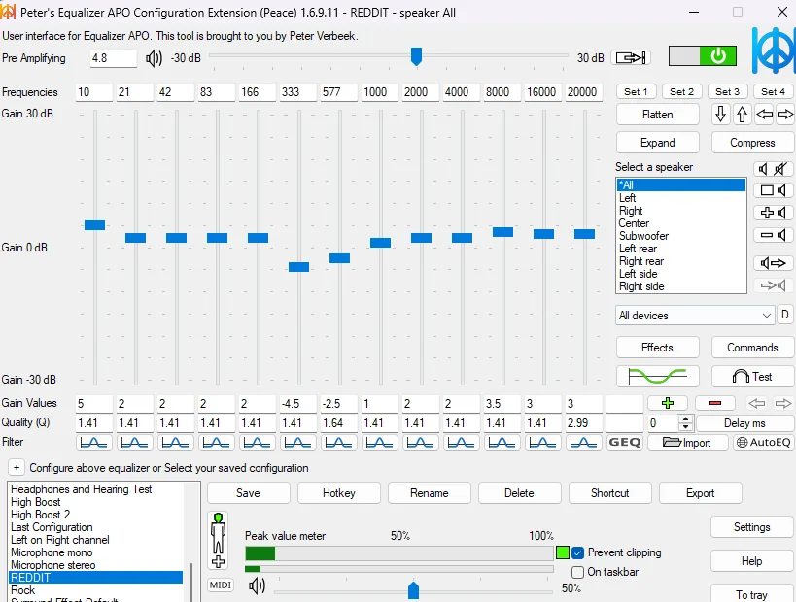Switch to Set 2

pyautogui.click(x=681, y=92)
